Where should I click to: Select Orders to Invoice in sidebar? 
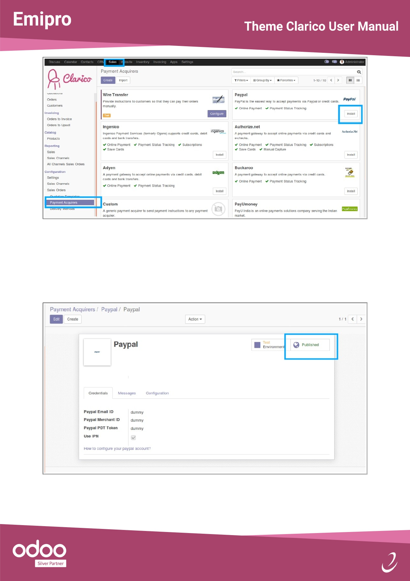click(60, 119)
